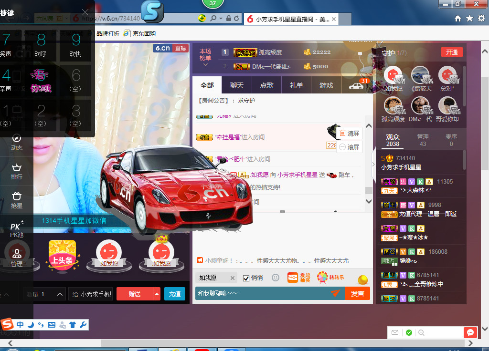Expand the 本场榜单 ranking chevron
Image resolution: width=489 pixels, height=351 pixels.
(x=205, y=65)
